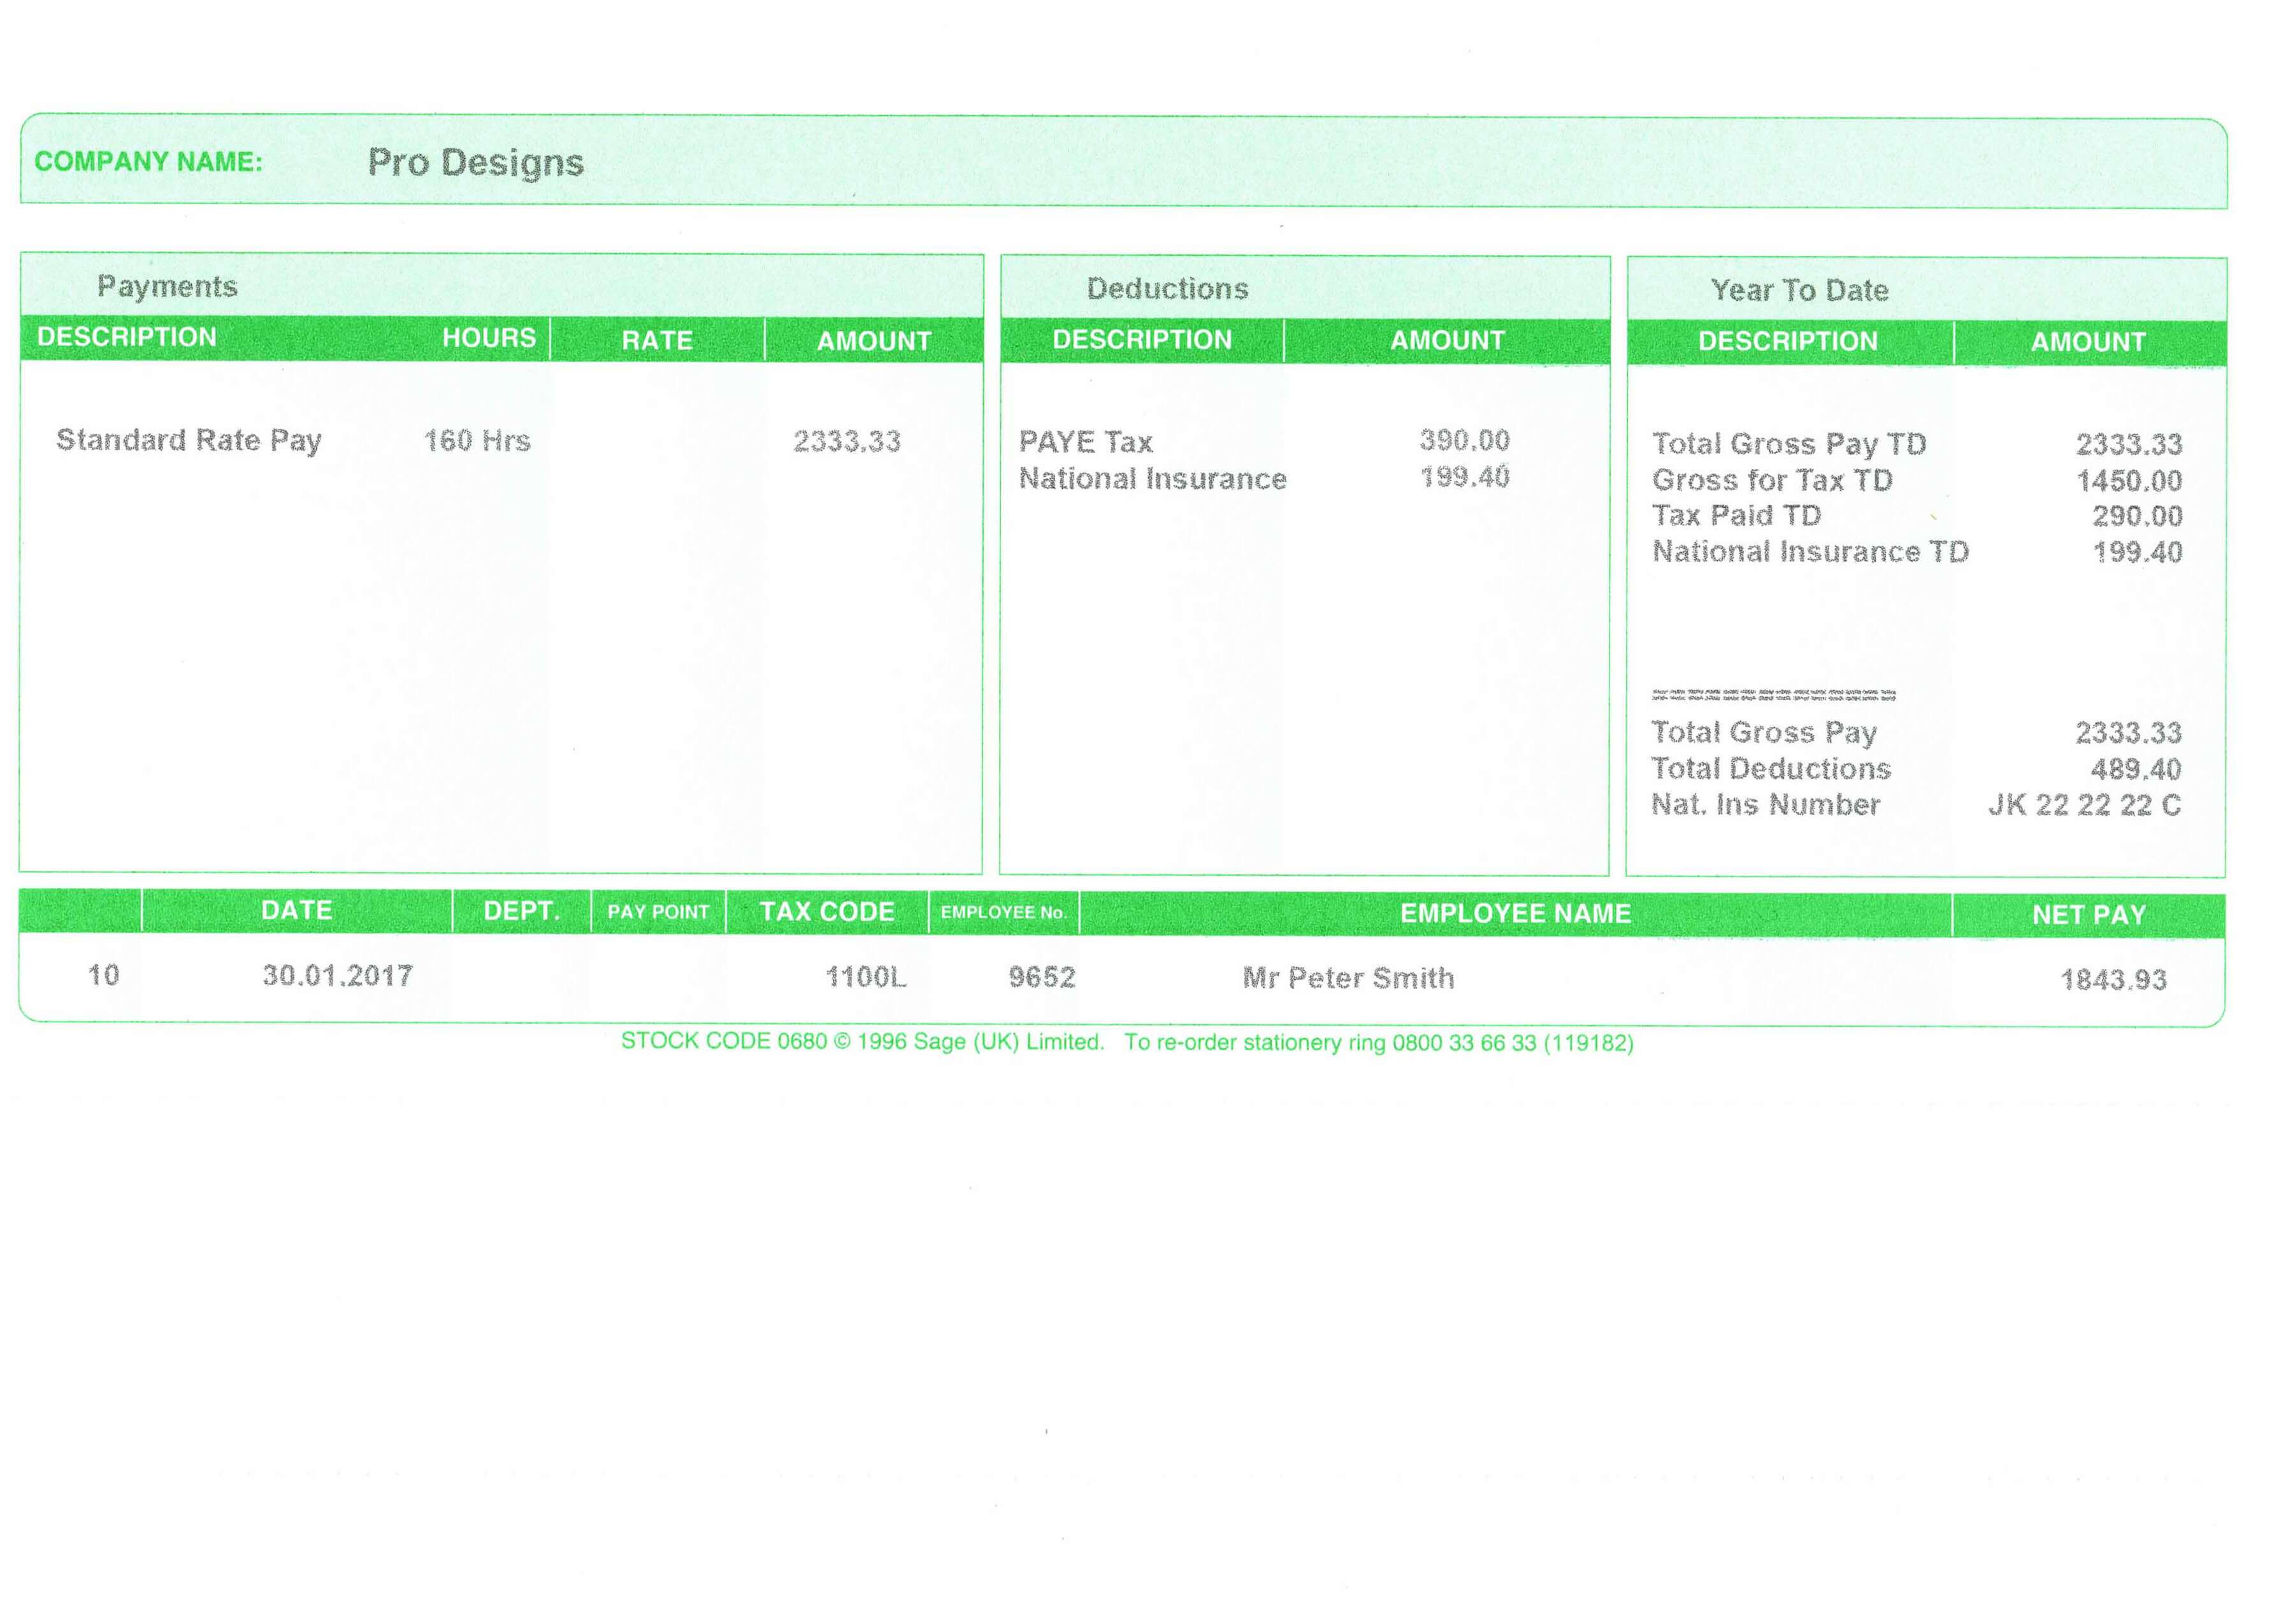Click Standard Rate Pay entry
Viewport: 2295px width, 1624px height.
point(189,440)
